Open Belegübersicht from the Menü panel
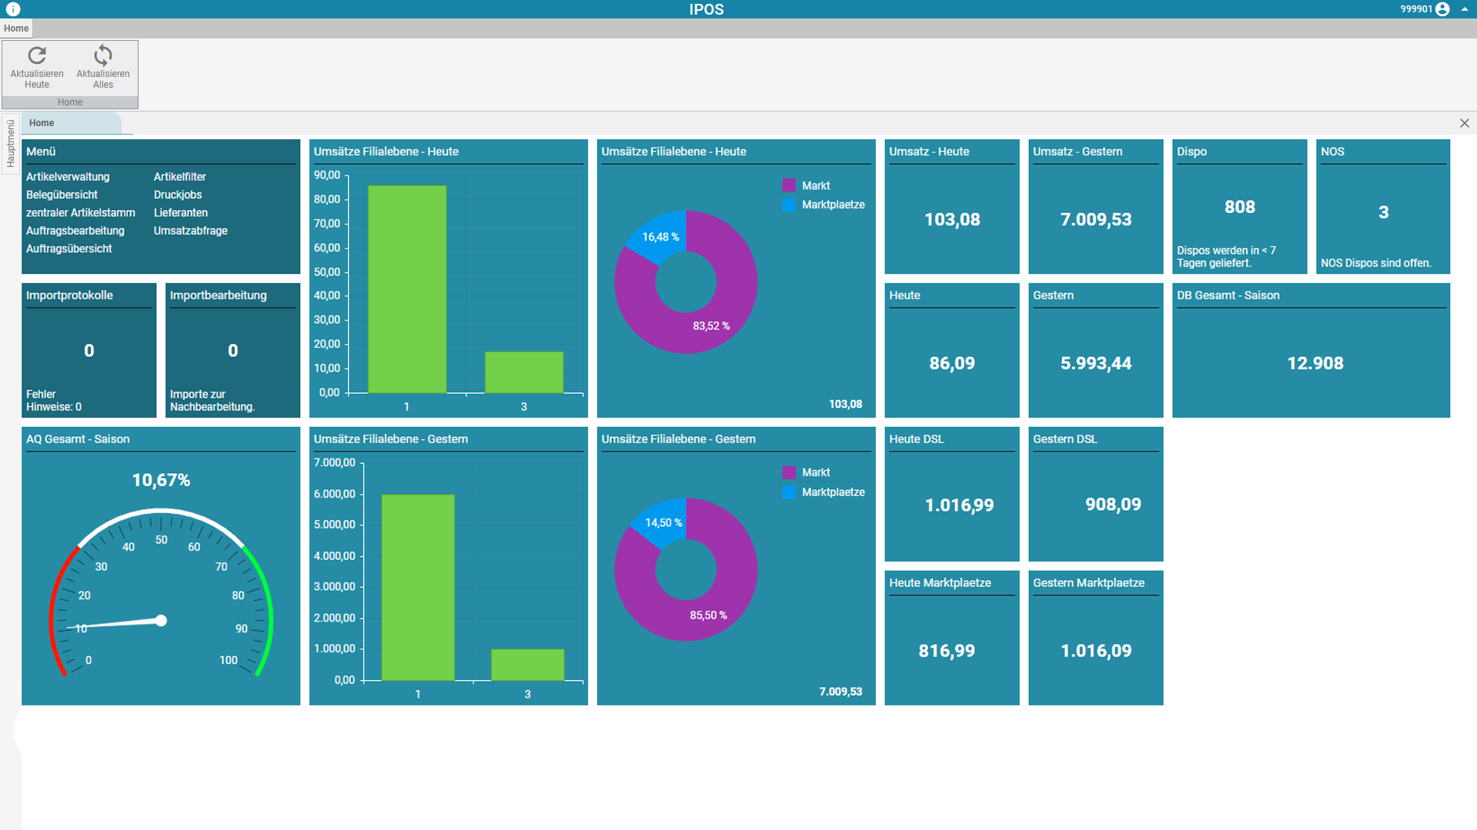1477x830 pixels. (61, 195)
